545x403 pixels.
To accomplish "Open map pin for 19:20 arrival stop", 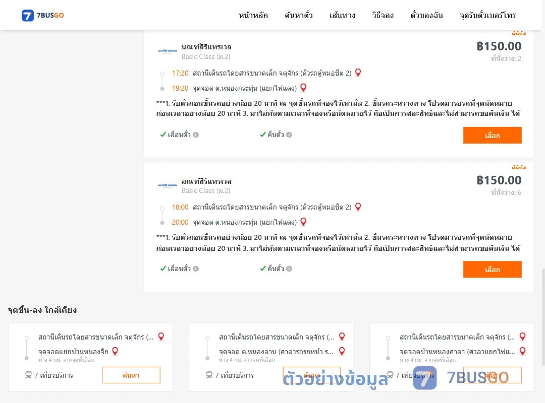I will [303, 88].
